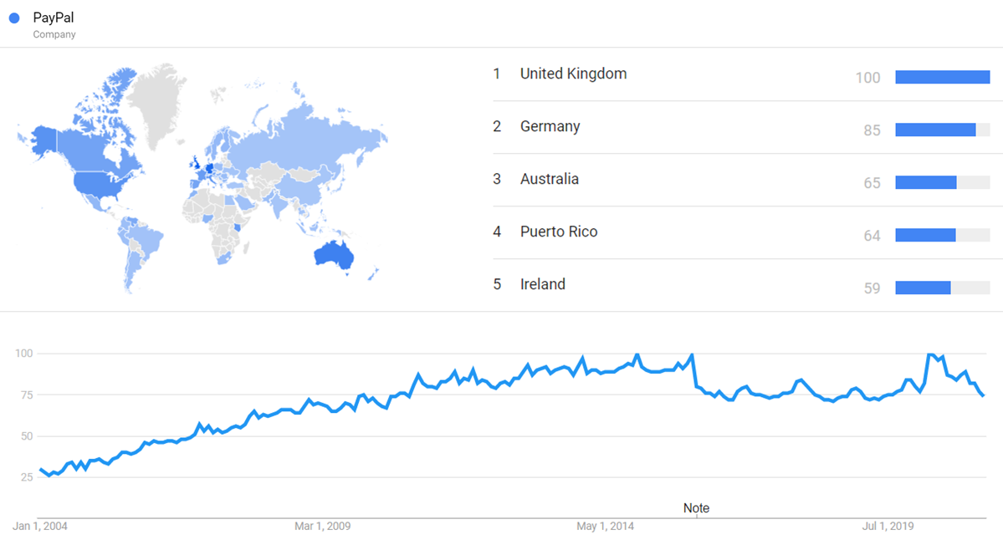Choose Australia from the country list
1003x550 pixels.
click(549, 179)
